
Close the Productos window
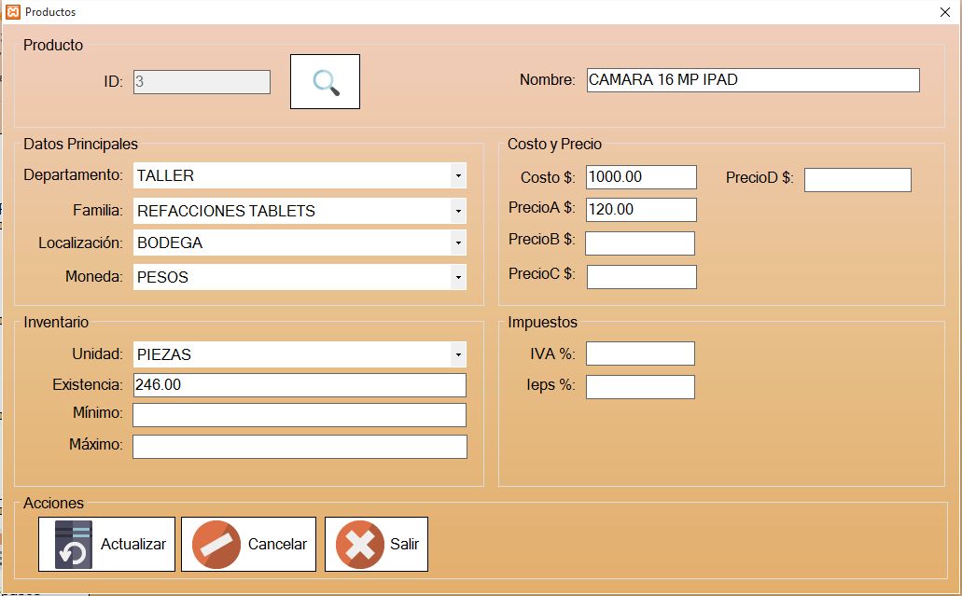(x=944, y=12)
